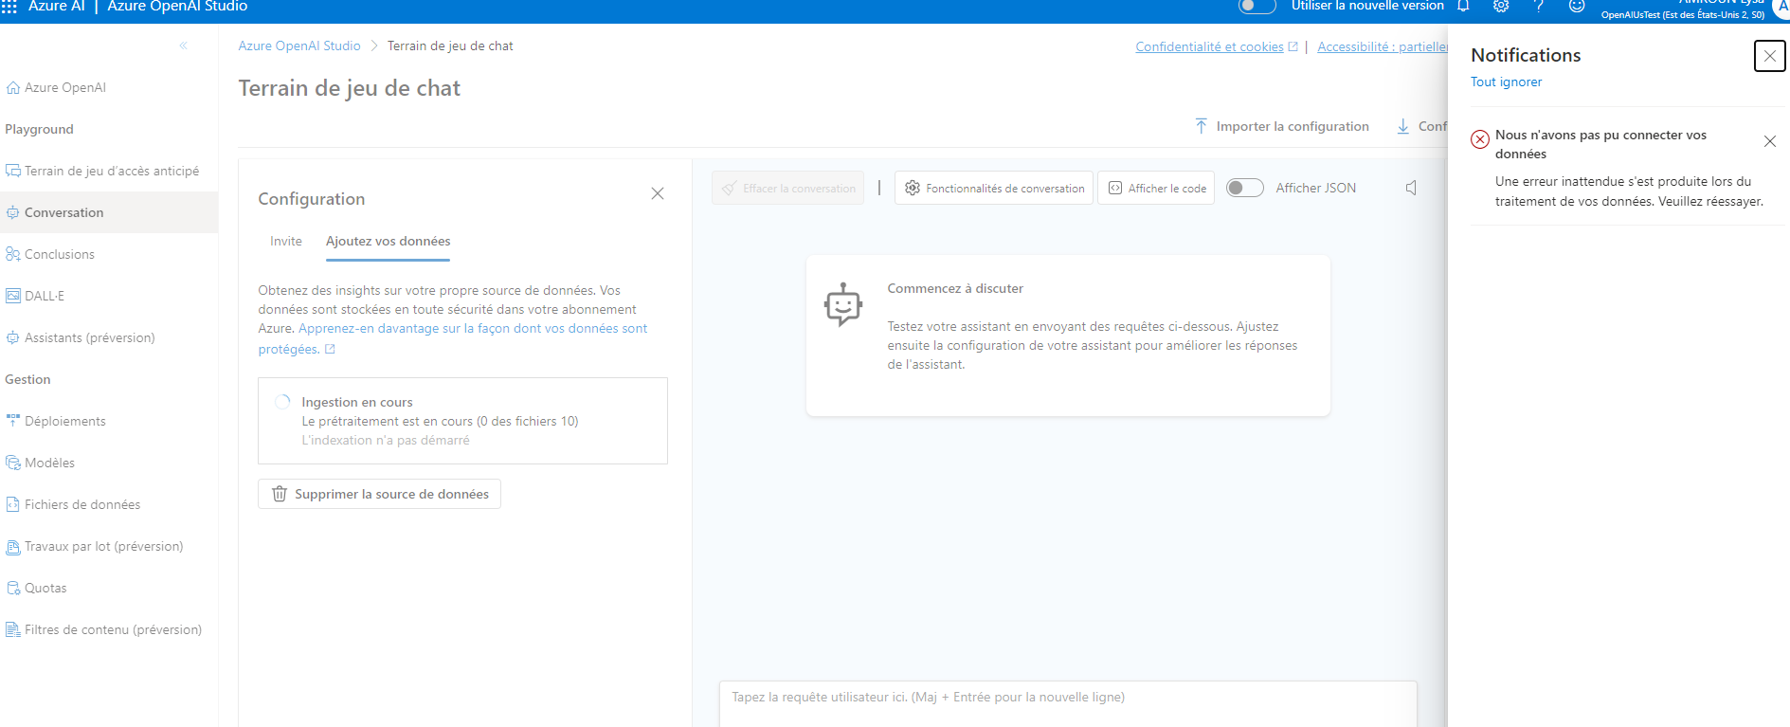Click trash icon on delete data source

[280, 494]
